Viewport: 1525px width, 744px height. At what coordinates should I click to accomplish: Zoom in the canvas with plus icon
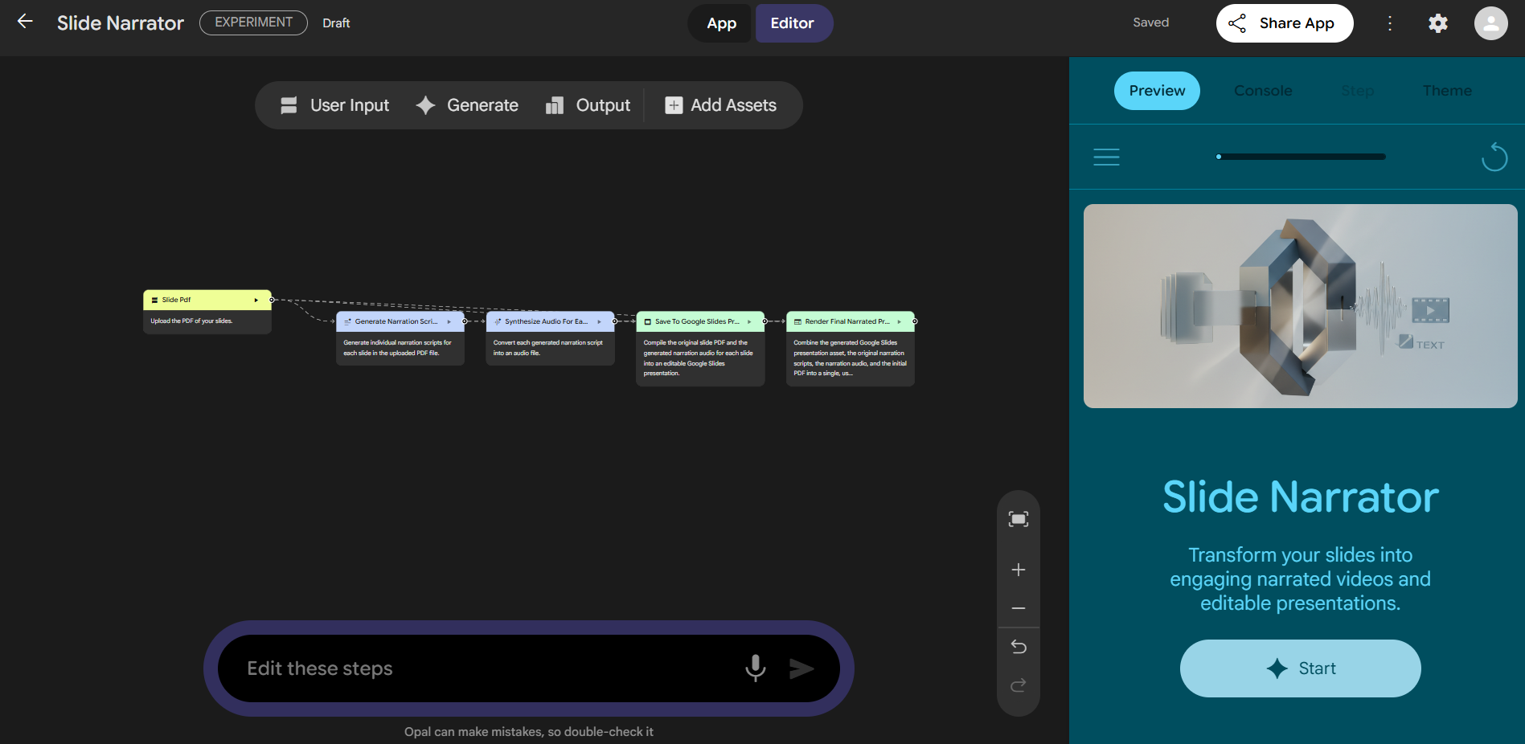click(1018, 570)
